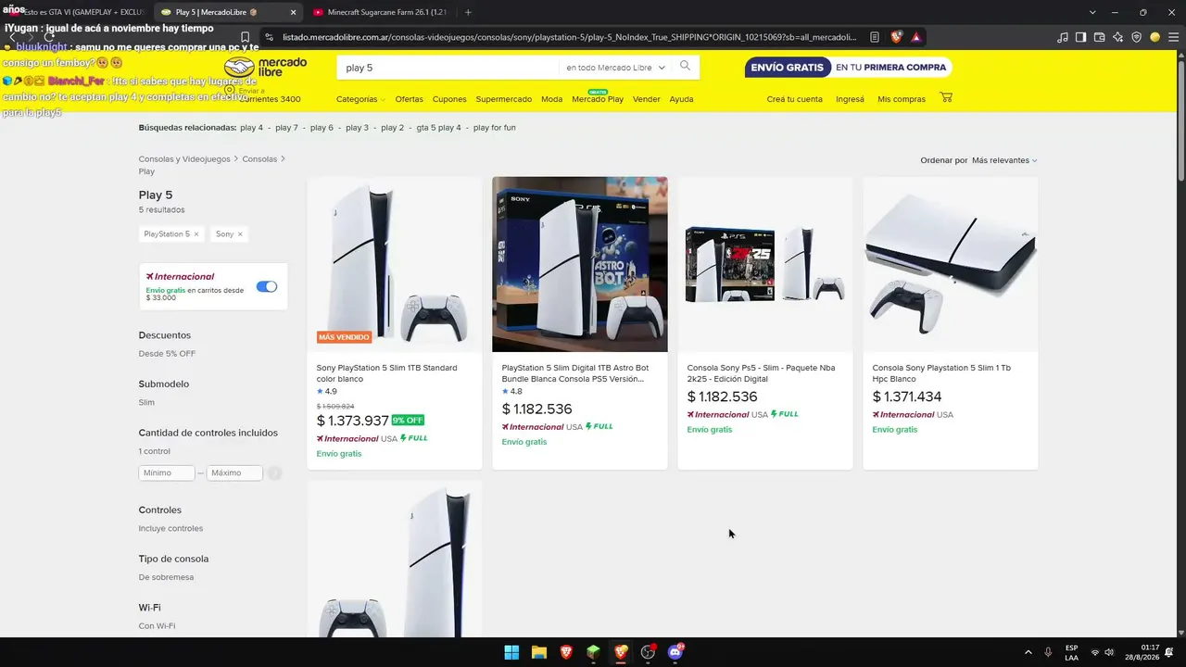This screenshot has width=1186, height=667.
Task: Expand the Categorías menu
Action: (x=360, y=99)
